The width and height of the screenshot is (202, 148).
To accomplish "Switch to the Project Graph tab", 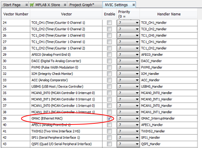I will (x=82, y=5).
